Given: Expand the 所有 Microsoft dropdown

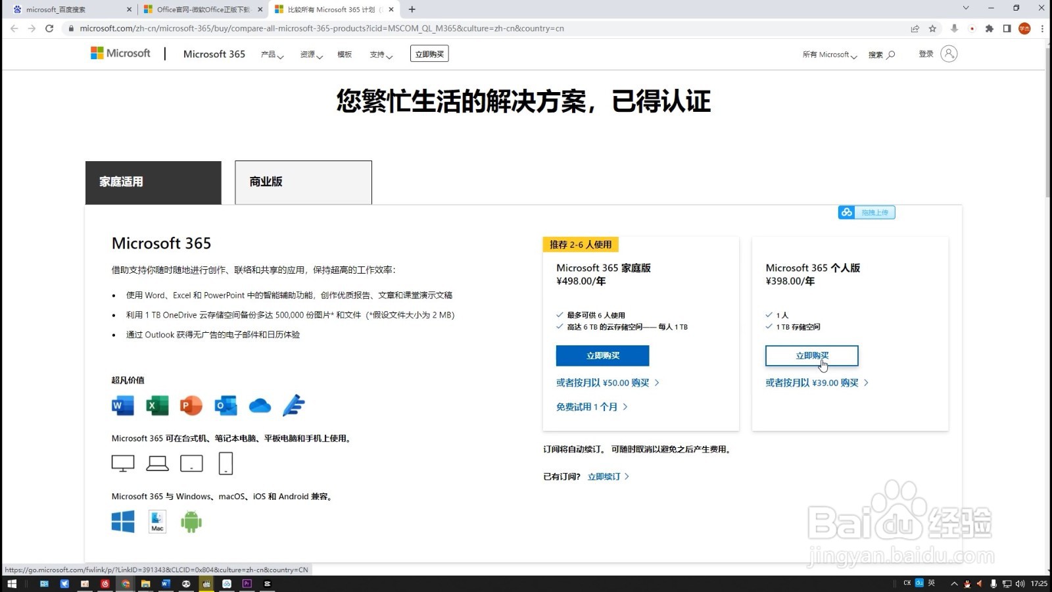Looking at the screenshot, I should pyautogui.click(x=830, y=55).
